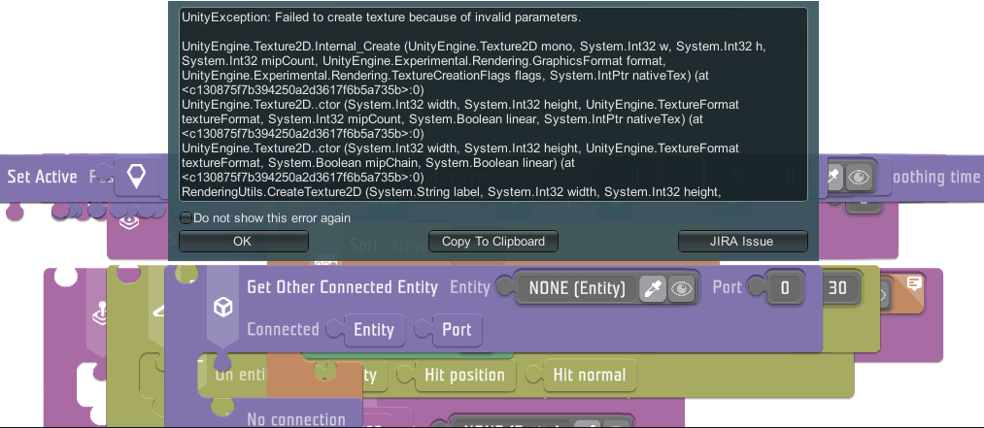Screen dimensions: 984x428
Task: Toggle the eye icon on Set Active block
Action: pos(858,178)
